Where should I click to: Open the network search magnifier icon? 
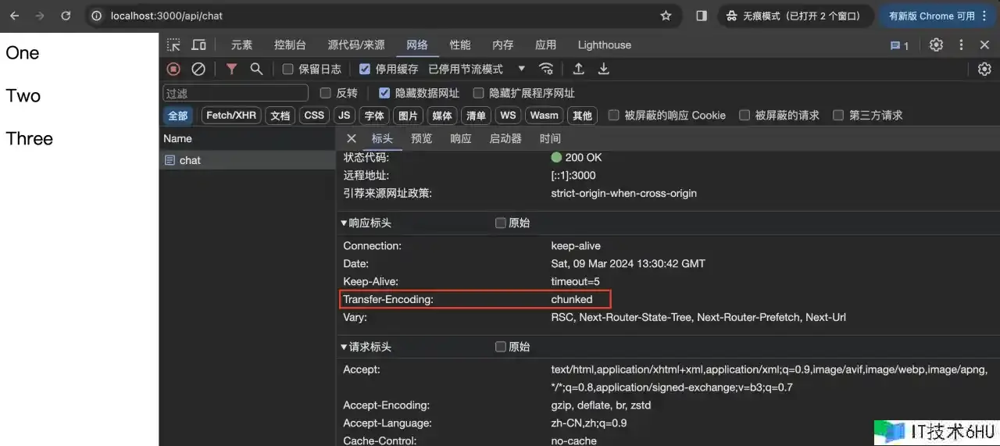coord(256,69)
